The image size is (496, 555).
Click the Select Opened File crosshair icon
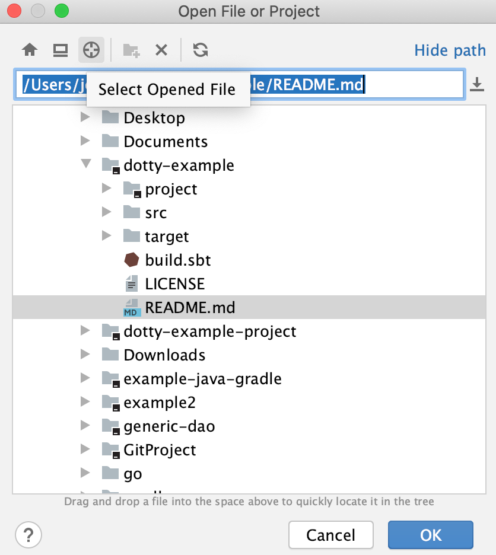(91, 50)
